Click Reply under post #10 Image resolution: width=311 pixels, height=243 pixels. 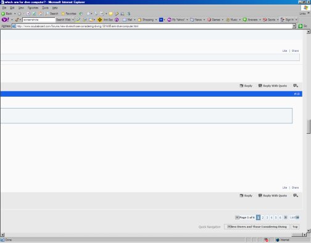click(x=246, y=196)
